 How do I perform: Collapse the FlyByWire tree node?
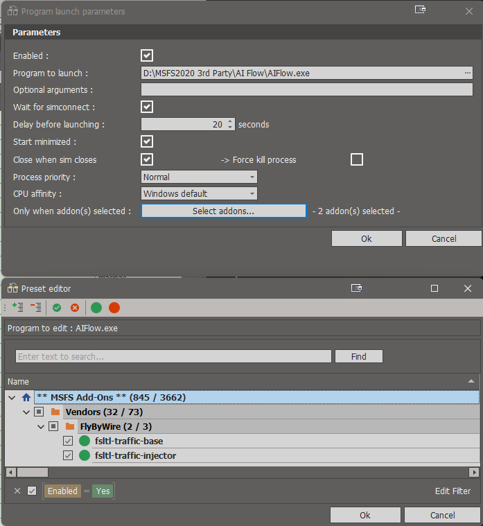pyautogui.click(x=41, y=427)
